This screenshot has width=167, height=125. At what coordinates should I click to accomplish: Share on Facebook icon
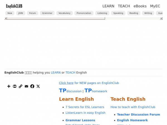(32, 86)
